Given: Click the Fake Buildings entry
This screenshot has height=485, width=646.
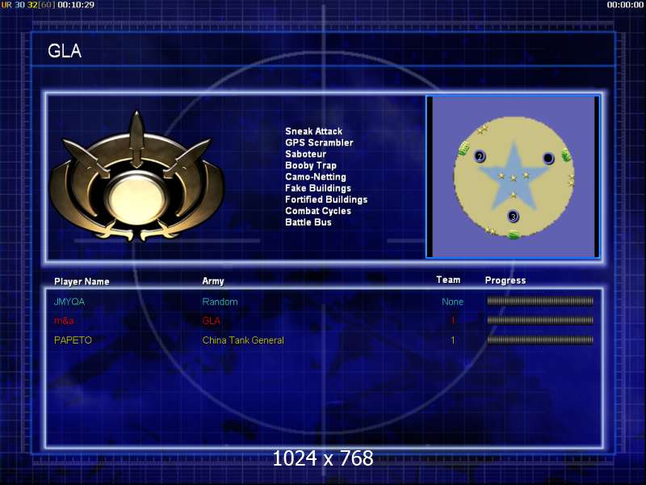Looking at the screenshot, I should click(318, 188).
